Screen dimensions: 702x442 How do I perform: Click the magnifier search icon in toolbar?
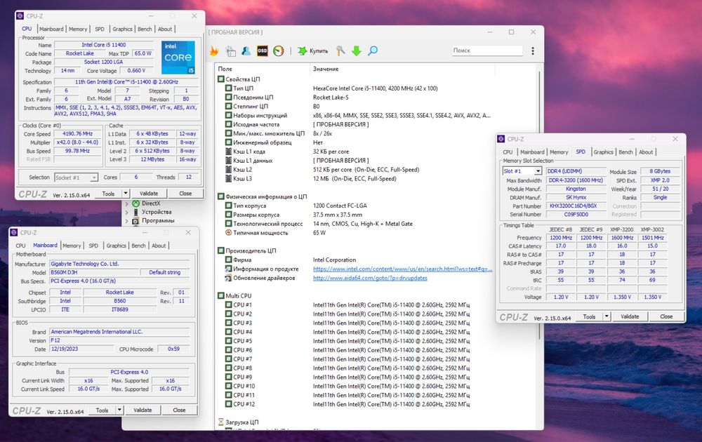373,51
